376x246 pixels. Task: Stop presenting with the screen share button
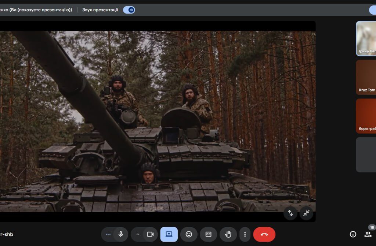tap(169, 234)
